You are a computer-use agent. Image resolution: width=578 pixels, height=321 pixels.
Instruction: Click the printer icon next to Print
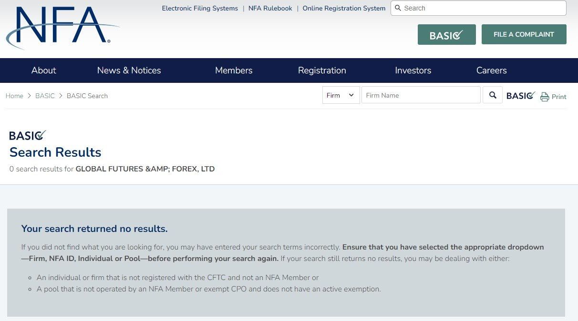click(x=545, y=97)
